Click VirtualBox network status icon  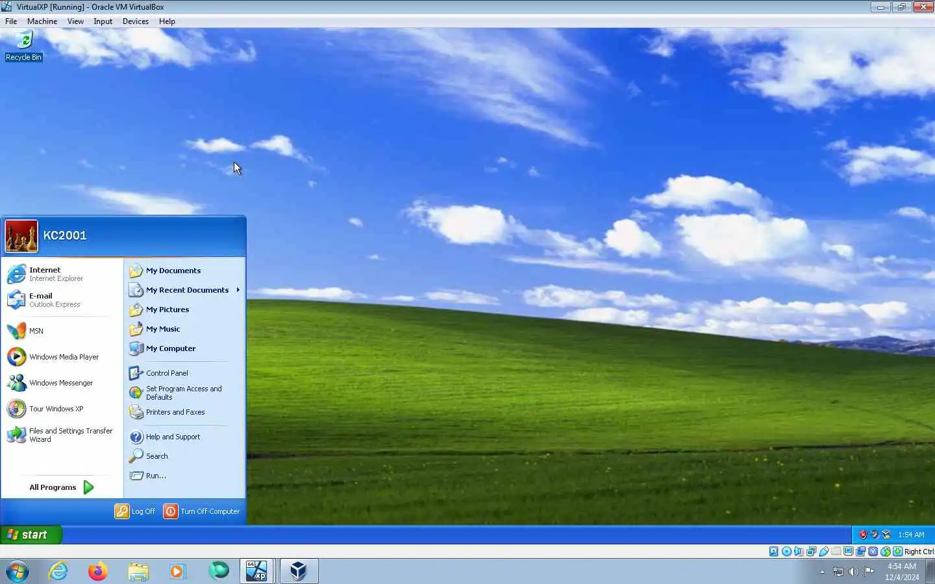tap(811, 552)
